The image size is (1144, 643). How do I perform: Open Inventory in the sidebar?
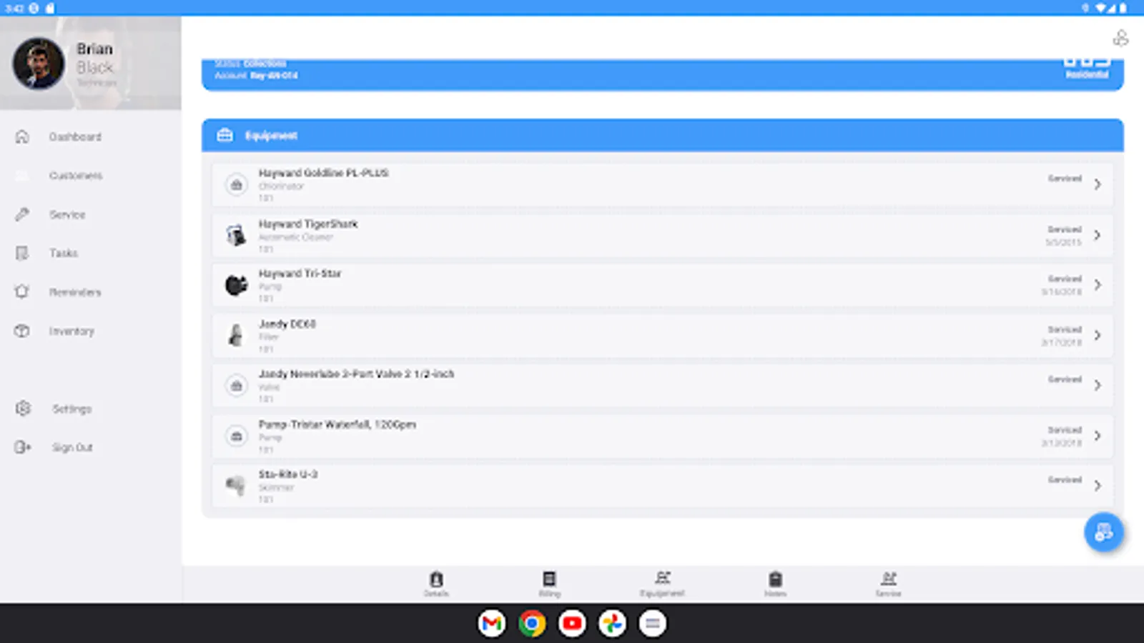point(71,331)
